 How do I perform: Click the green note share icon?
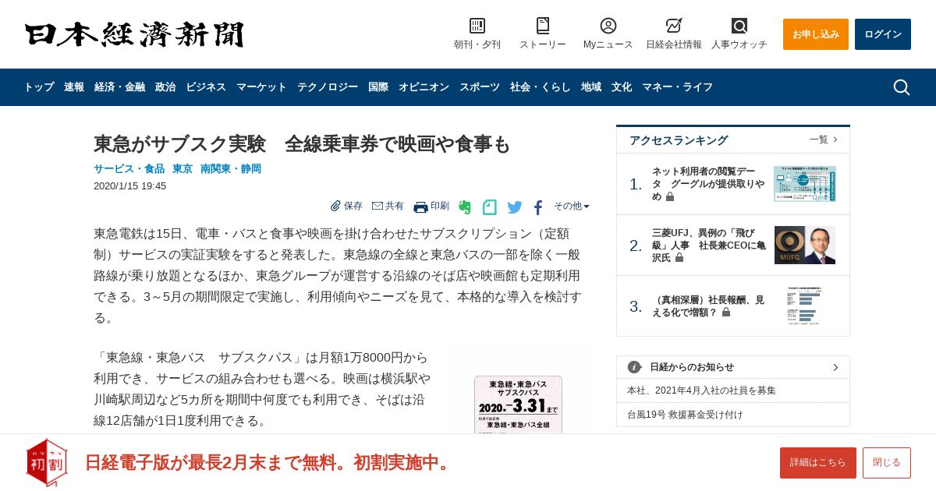click(489, 207)
